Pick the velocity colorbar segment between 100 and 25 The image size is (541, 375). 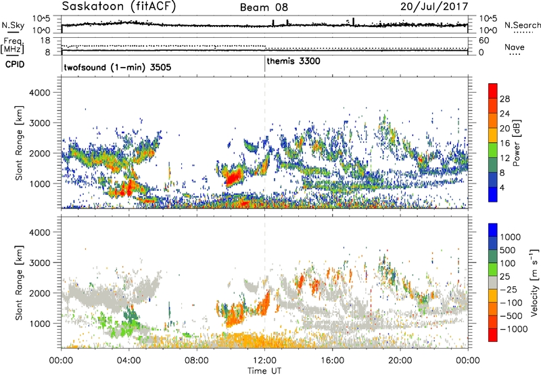493,269
